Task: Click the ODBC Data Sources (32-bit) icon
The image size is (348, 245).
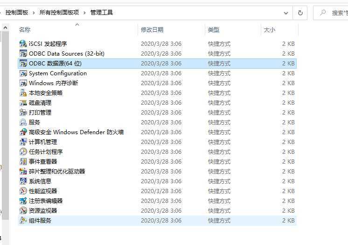Action: (x=23, y=53)
